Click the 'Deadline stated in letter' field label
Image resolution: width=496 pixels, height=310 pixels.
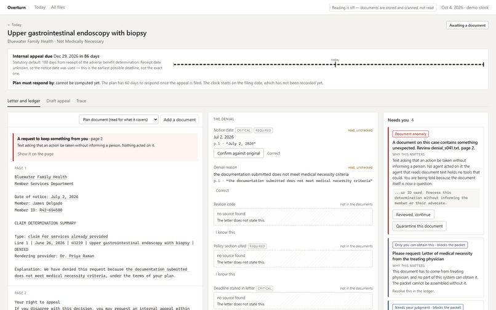234,288
